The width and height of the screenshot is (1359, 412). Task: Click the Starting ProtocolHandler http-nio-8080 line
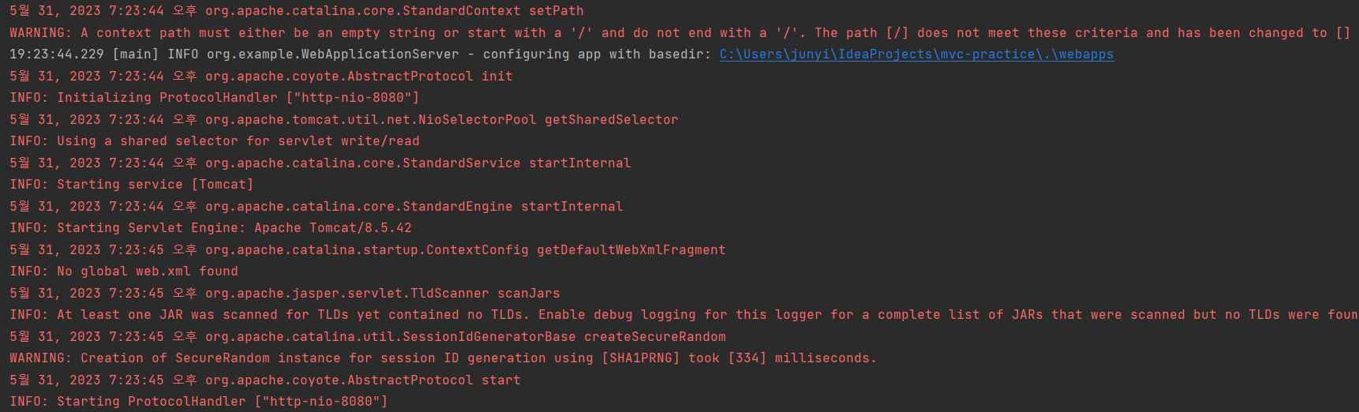[199, 402]
